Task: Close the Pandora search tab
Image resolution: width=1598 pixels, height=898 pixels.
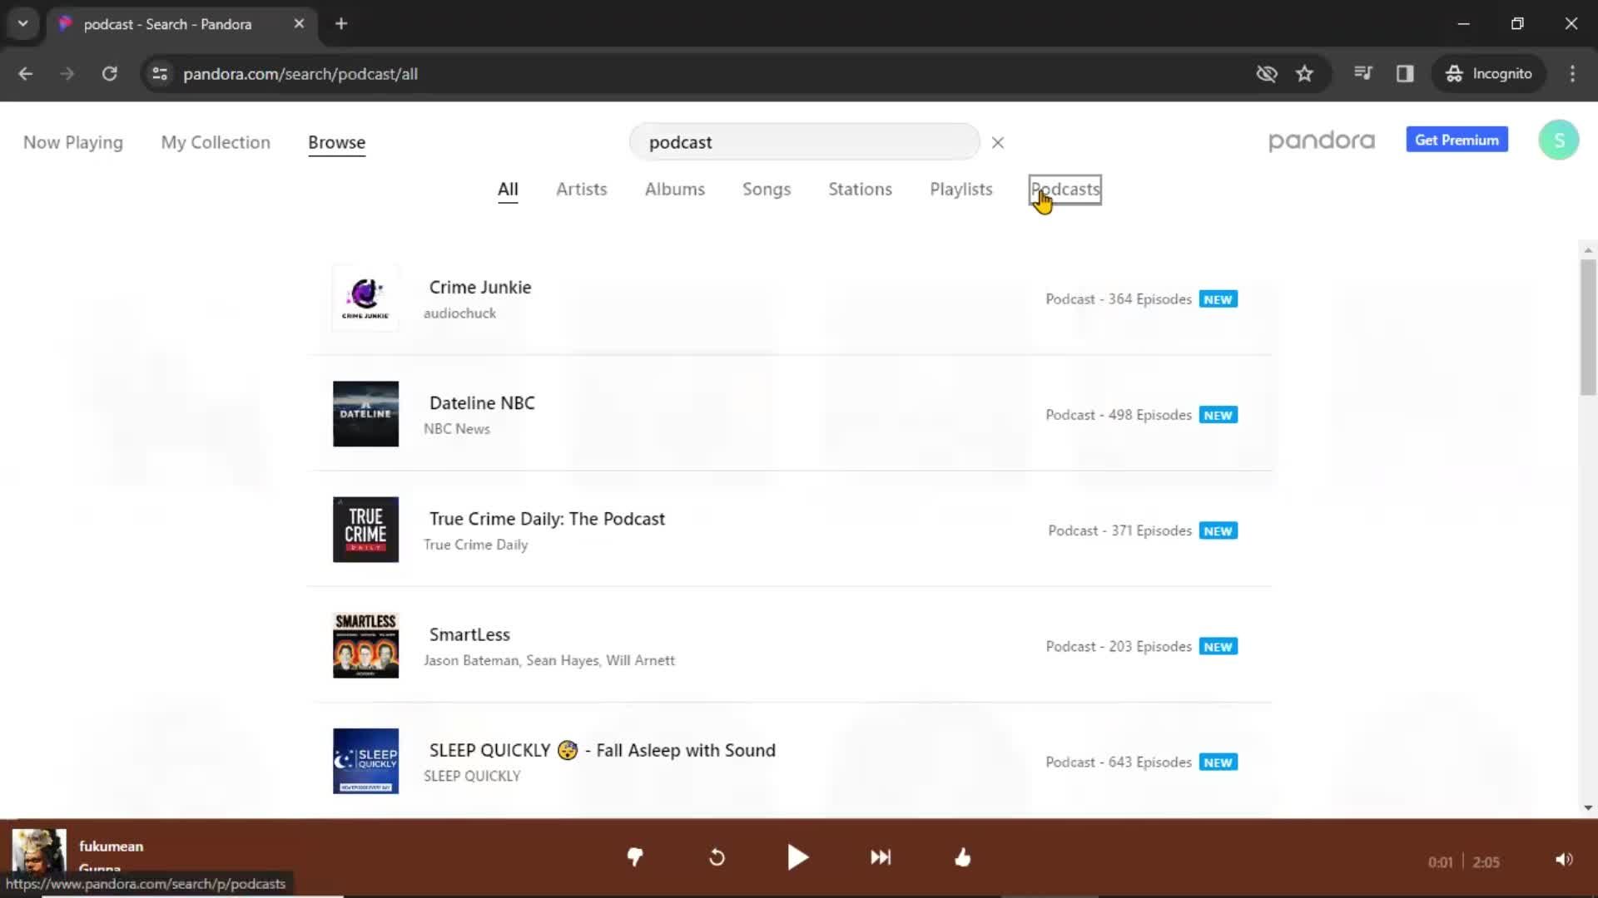Action: click(299, 24)
